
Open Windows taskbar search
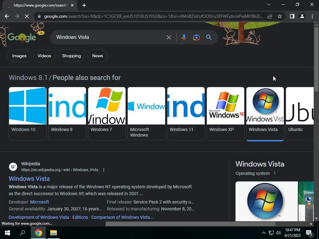(x=22, y=233)
